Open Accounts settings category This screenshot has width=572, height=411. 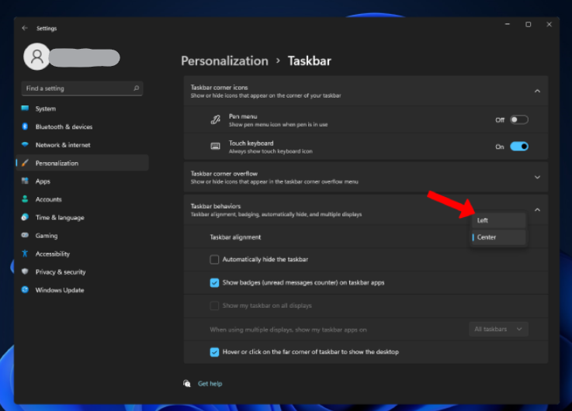[82, 199]
